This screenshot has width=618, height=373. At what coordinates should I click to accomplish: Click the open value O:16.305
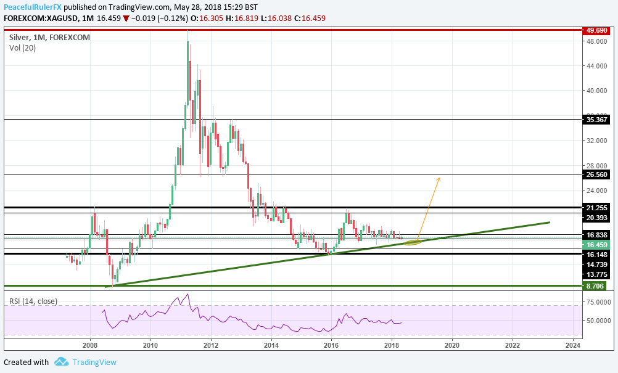click(207, 18)
